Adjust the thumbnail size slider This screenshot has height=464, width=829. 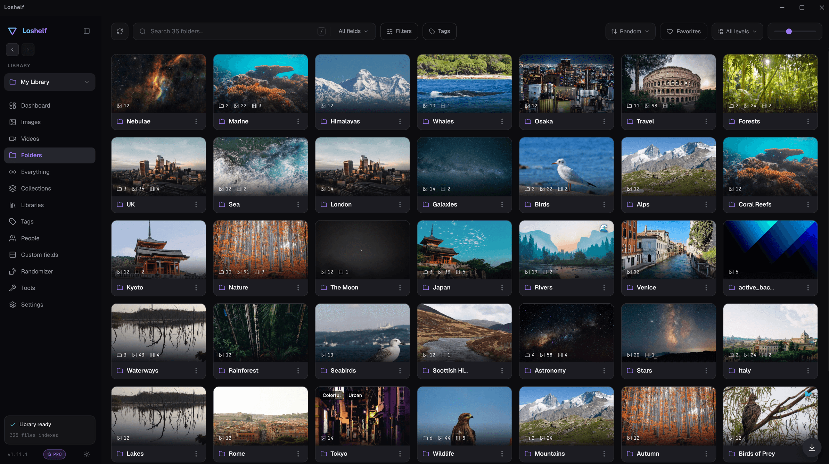coord(795,31)
